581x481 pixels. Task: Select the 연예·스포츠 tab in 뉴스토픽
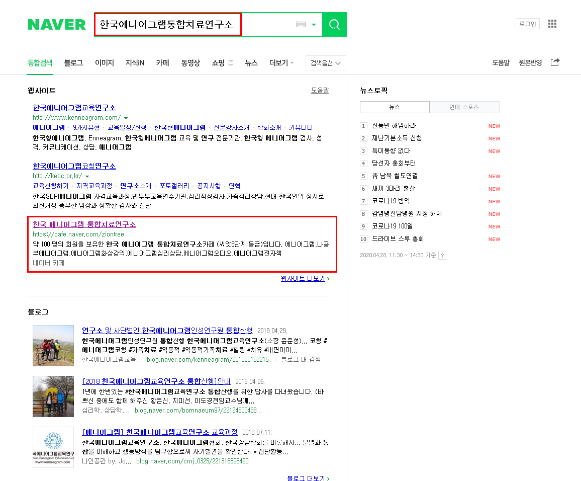[464, 107]
